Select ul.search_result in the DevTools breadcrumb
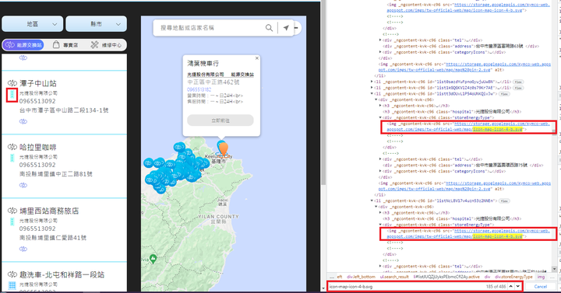 (394, 277)
